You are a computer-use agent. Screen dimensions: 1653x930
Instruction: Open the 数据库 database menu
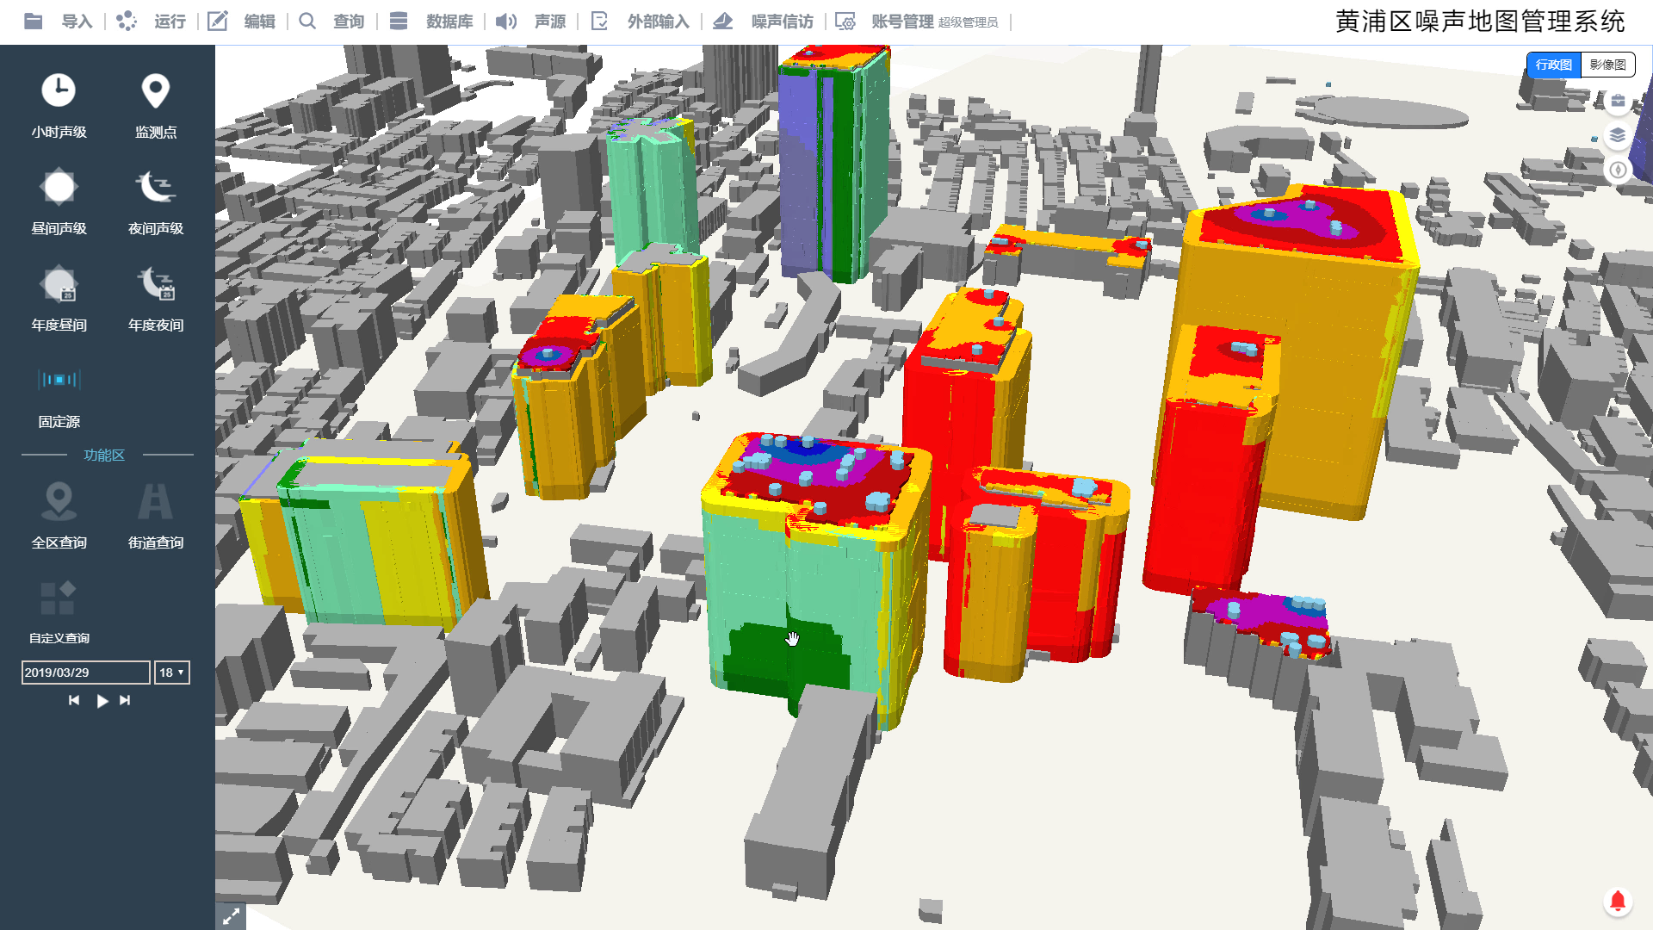(x=449, y=22)
